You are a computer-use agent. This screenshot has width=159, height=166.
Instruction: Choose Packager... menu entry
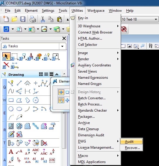(98, 117)
